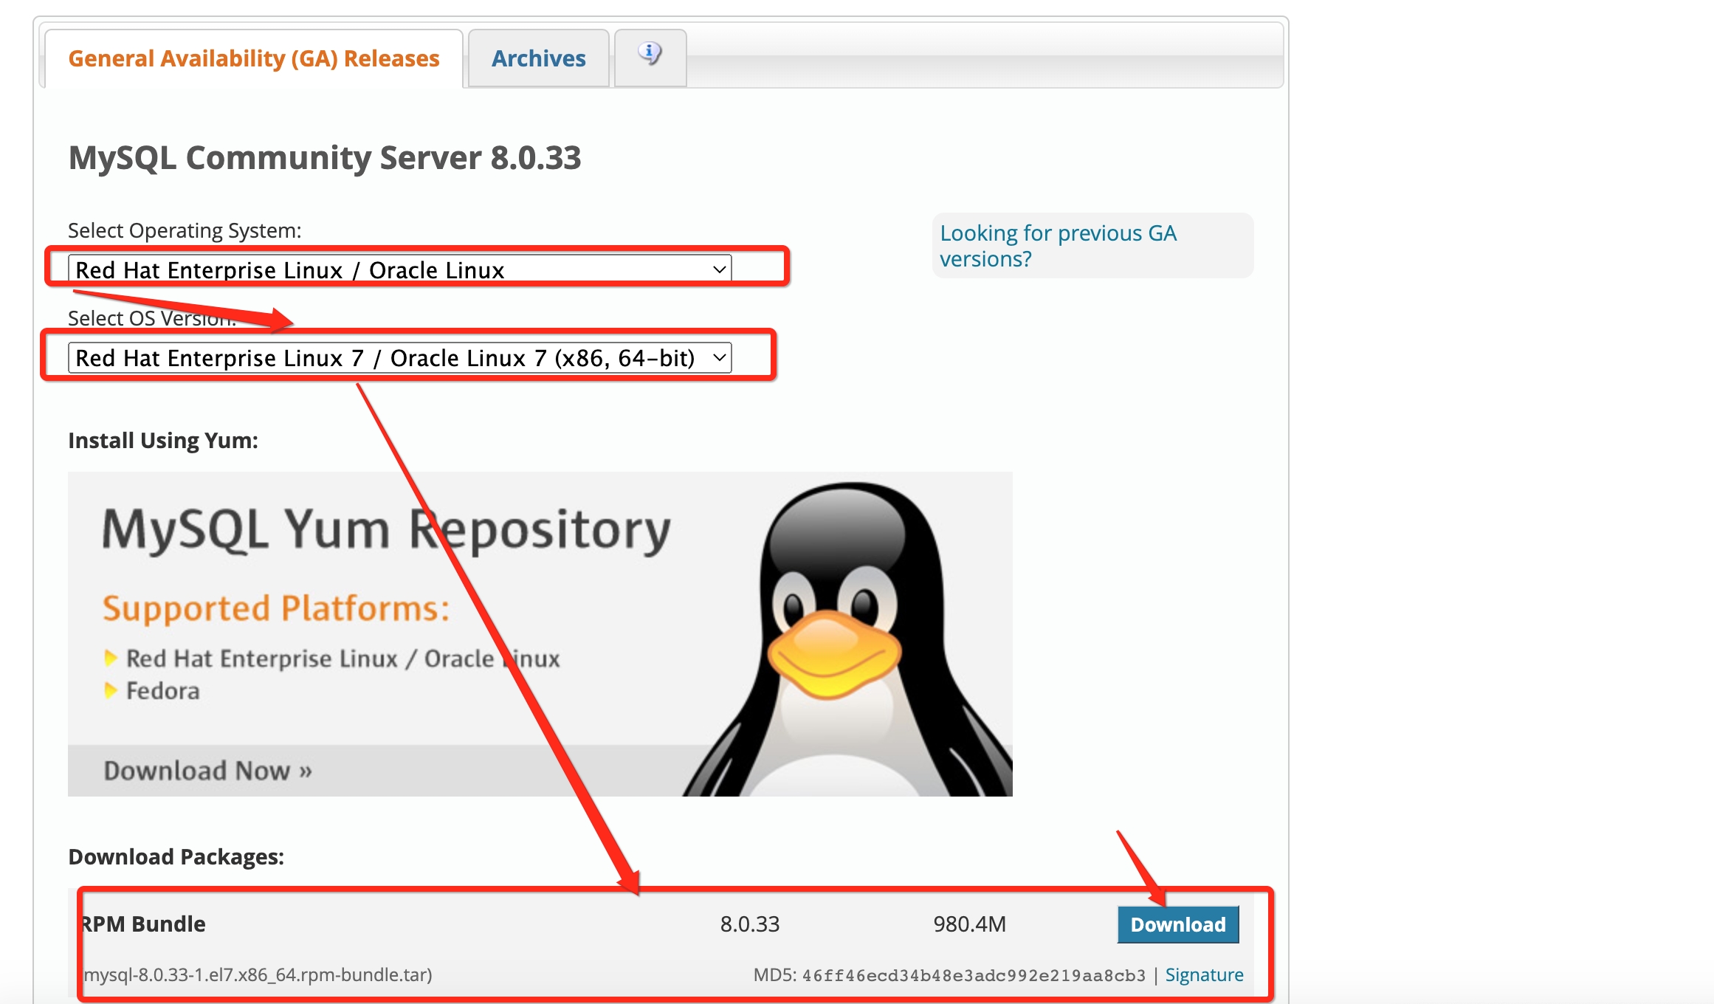Click the Download button for RPM Bundle

[1177, 924]
